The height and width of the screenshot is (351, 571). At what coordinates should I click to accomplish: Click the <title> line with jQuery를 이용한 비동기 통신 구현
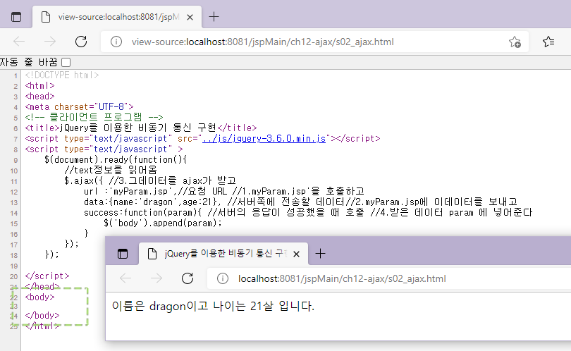tap(141, 128)
